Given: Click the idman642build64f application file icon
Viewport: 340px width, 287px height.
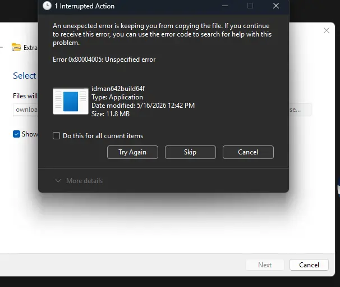Looking at the screenshot, I should tap(71, 101).
